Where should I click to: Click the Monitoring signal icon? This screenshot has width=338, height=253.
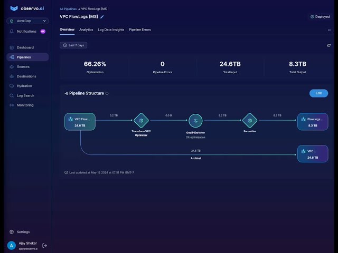tap(12, 105)
